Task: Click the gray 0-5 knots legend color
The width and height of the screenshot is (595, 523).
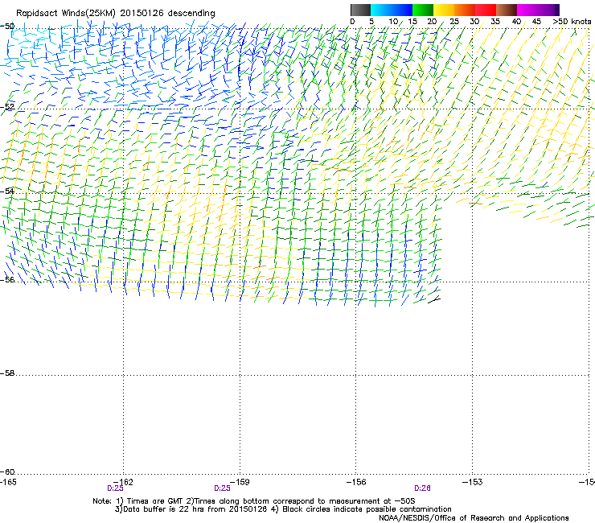Action: coord(360,10)
